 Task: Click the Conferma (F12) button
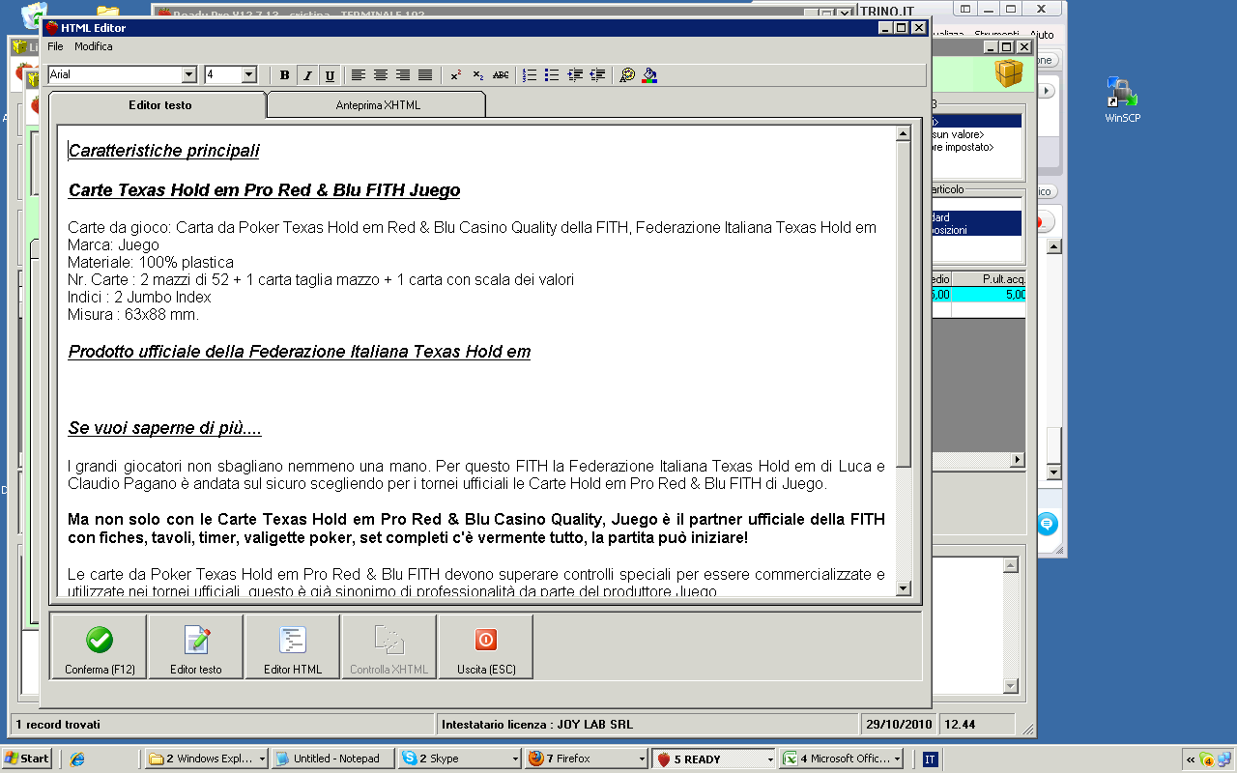tap(100, 646)
